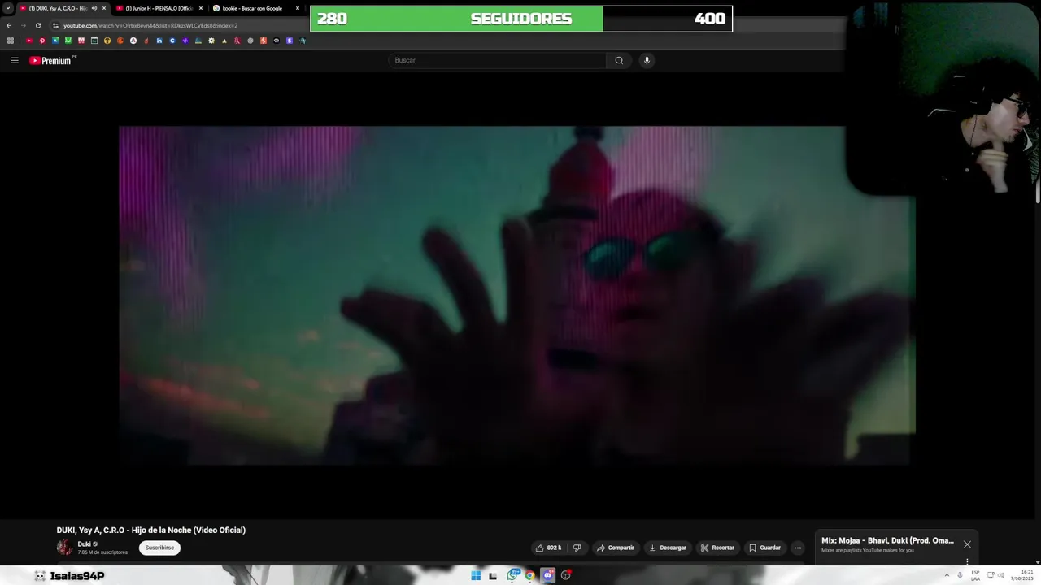Open the Duki channel name link
Screen dimensions: 1041x585
[84, 544]
